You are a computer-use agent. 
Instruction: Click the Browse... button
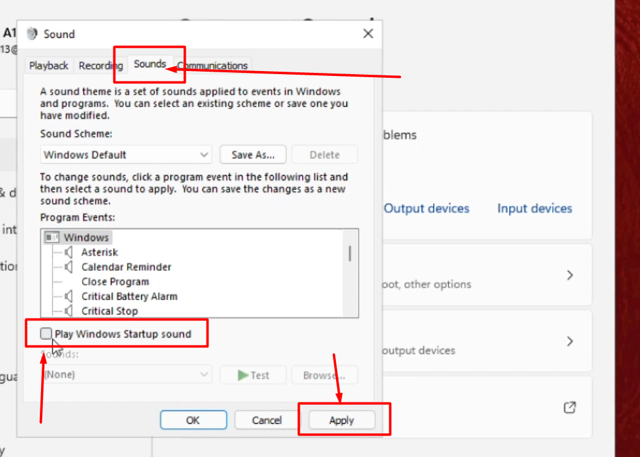pyautogui.click(x=324, y=375)
